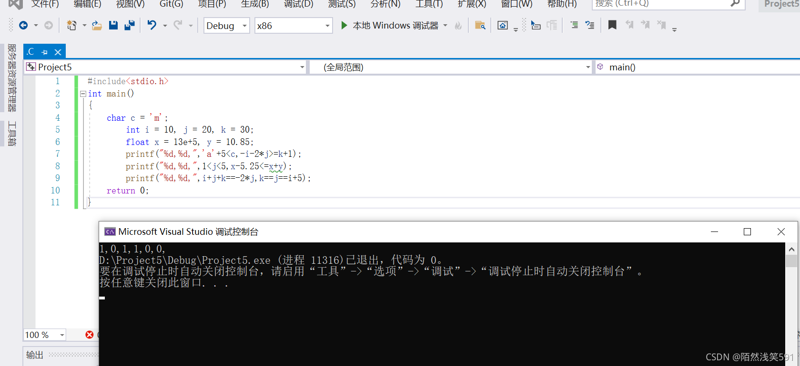Image resolution: width=800 pixels, height=366 pixels.
Task: Open the 测试(S) menu
Action: point(342,4)
